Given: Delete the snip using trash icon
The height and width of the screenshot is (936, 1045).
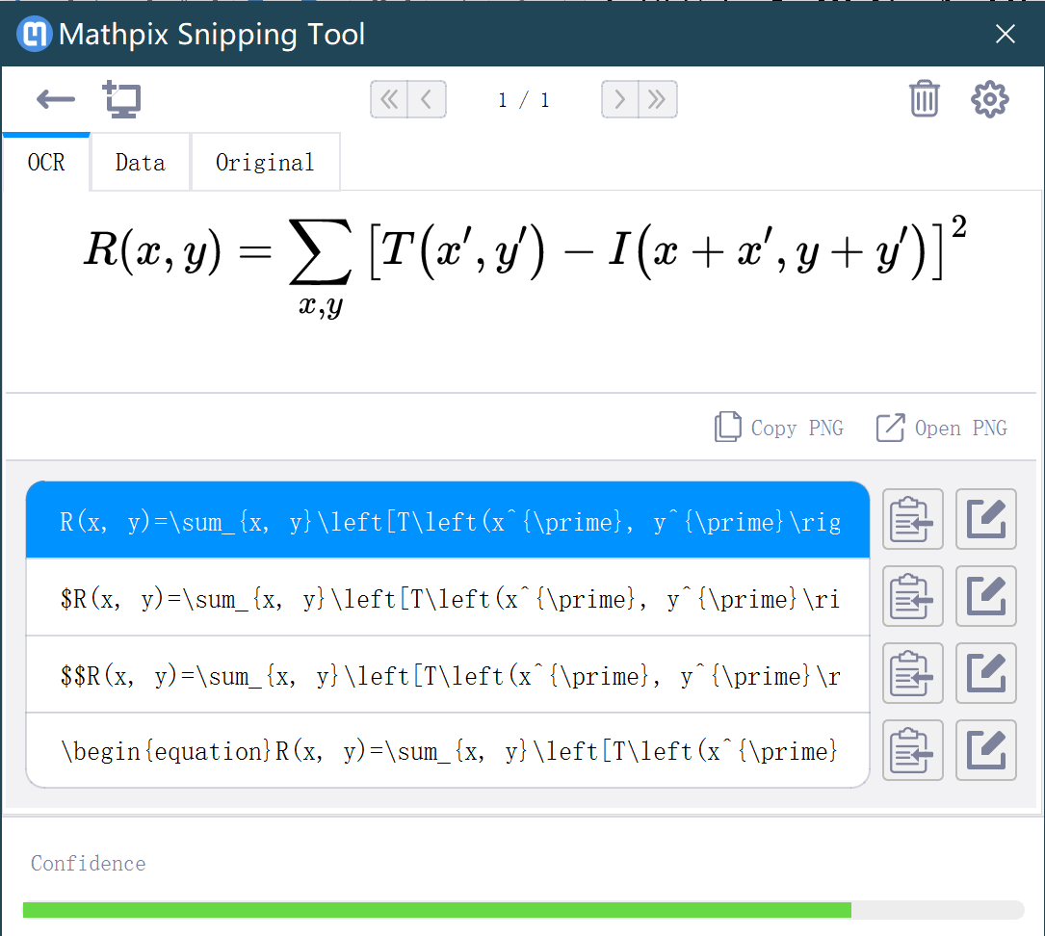Looking at the screenshot, I should click(x=925, y=99).
